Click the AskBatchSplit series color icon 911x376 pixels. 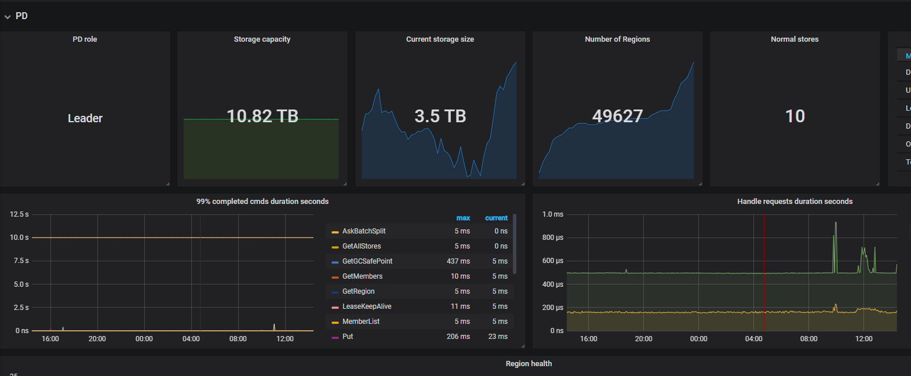335,232
